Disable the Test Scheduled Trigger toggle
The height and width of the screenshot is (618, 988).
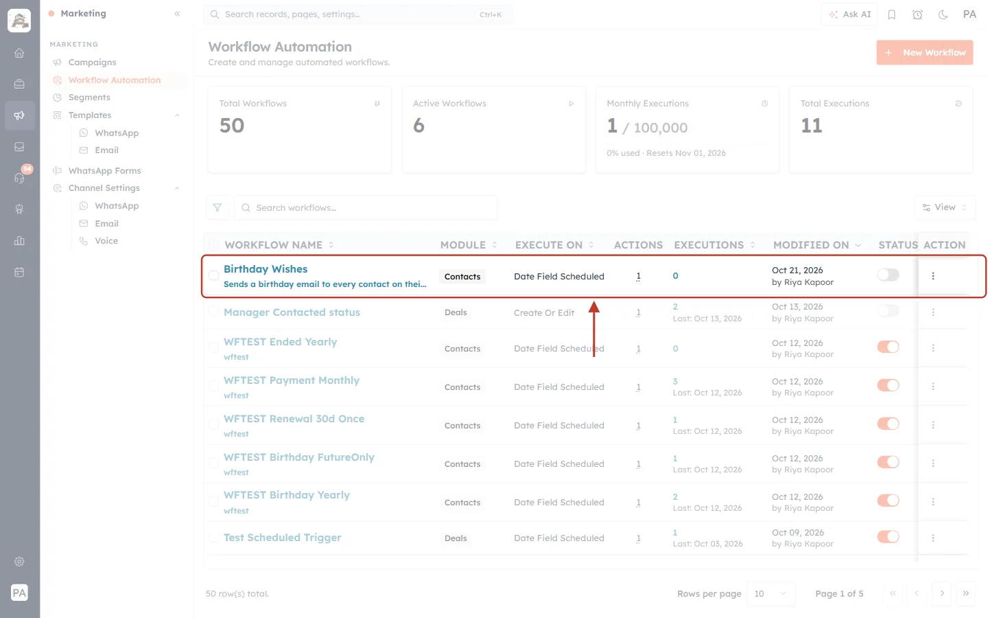coord(888,536)
